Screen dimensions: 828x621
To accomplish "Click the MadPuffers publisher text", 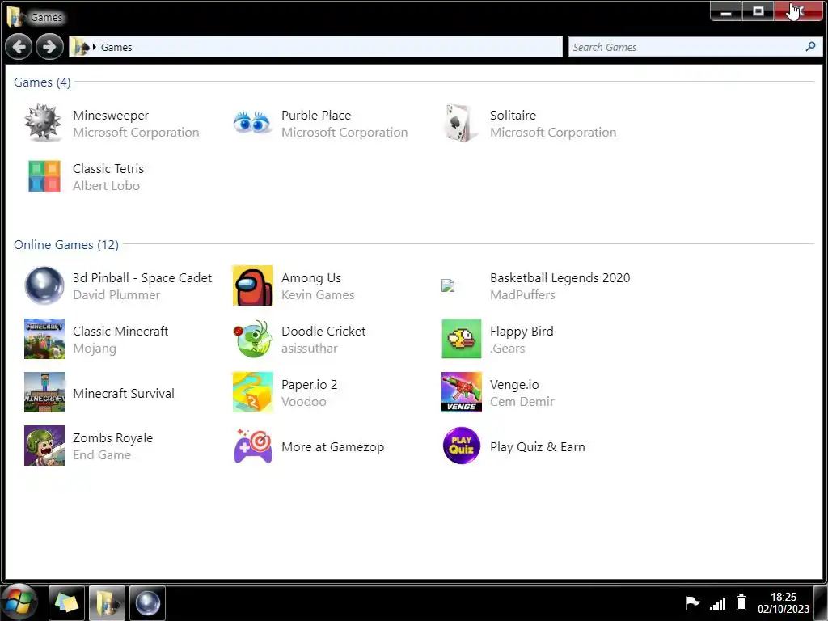I will point(522,294).
